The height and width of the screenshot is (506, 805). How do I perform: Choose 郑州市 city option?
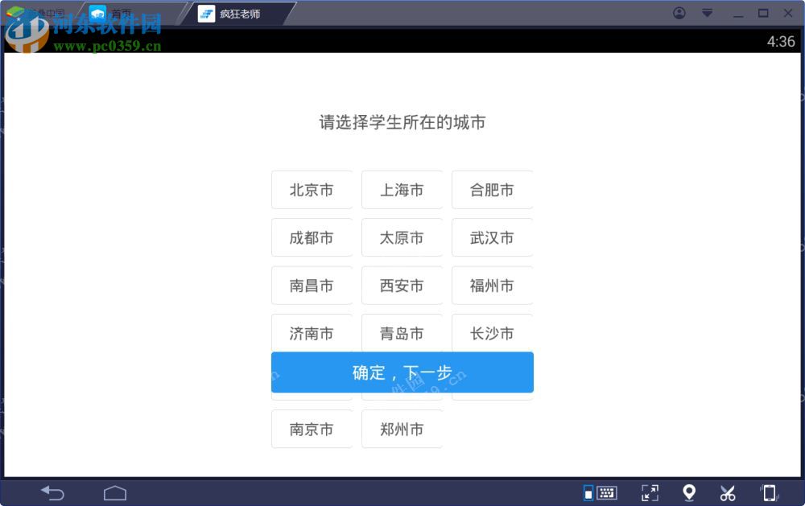(402, 429)
